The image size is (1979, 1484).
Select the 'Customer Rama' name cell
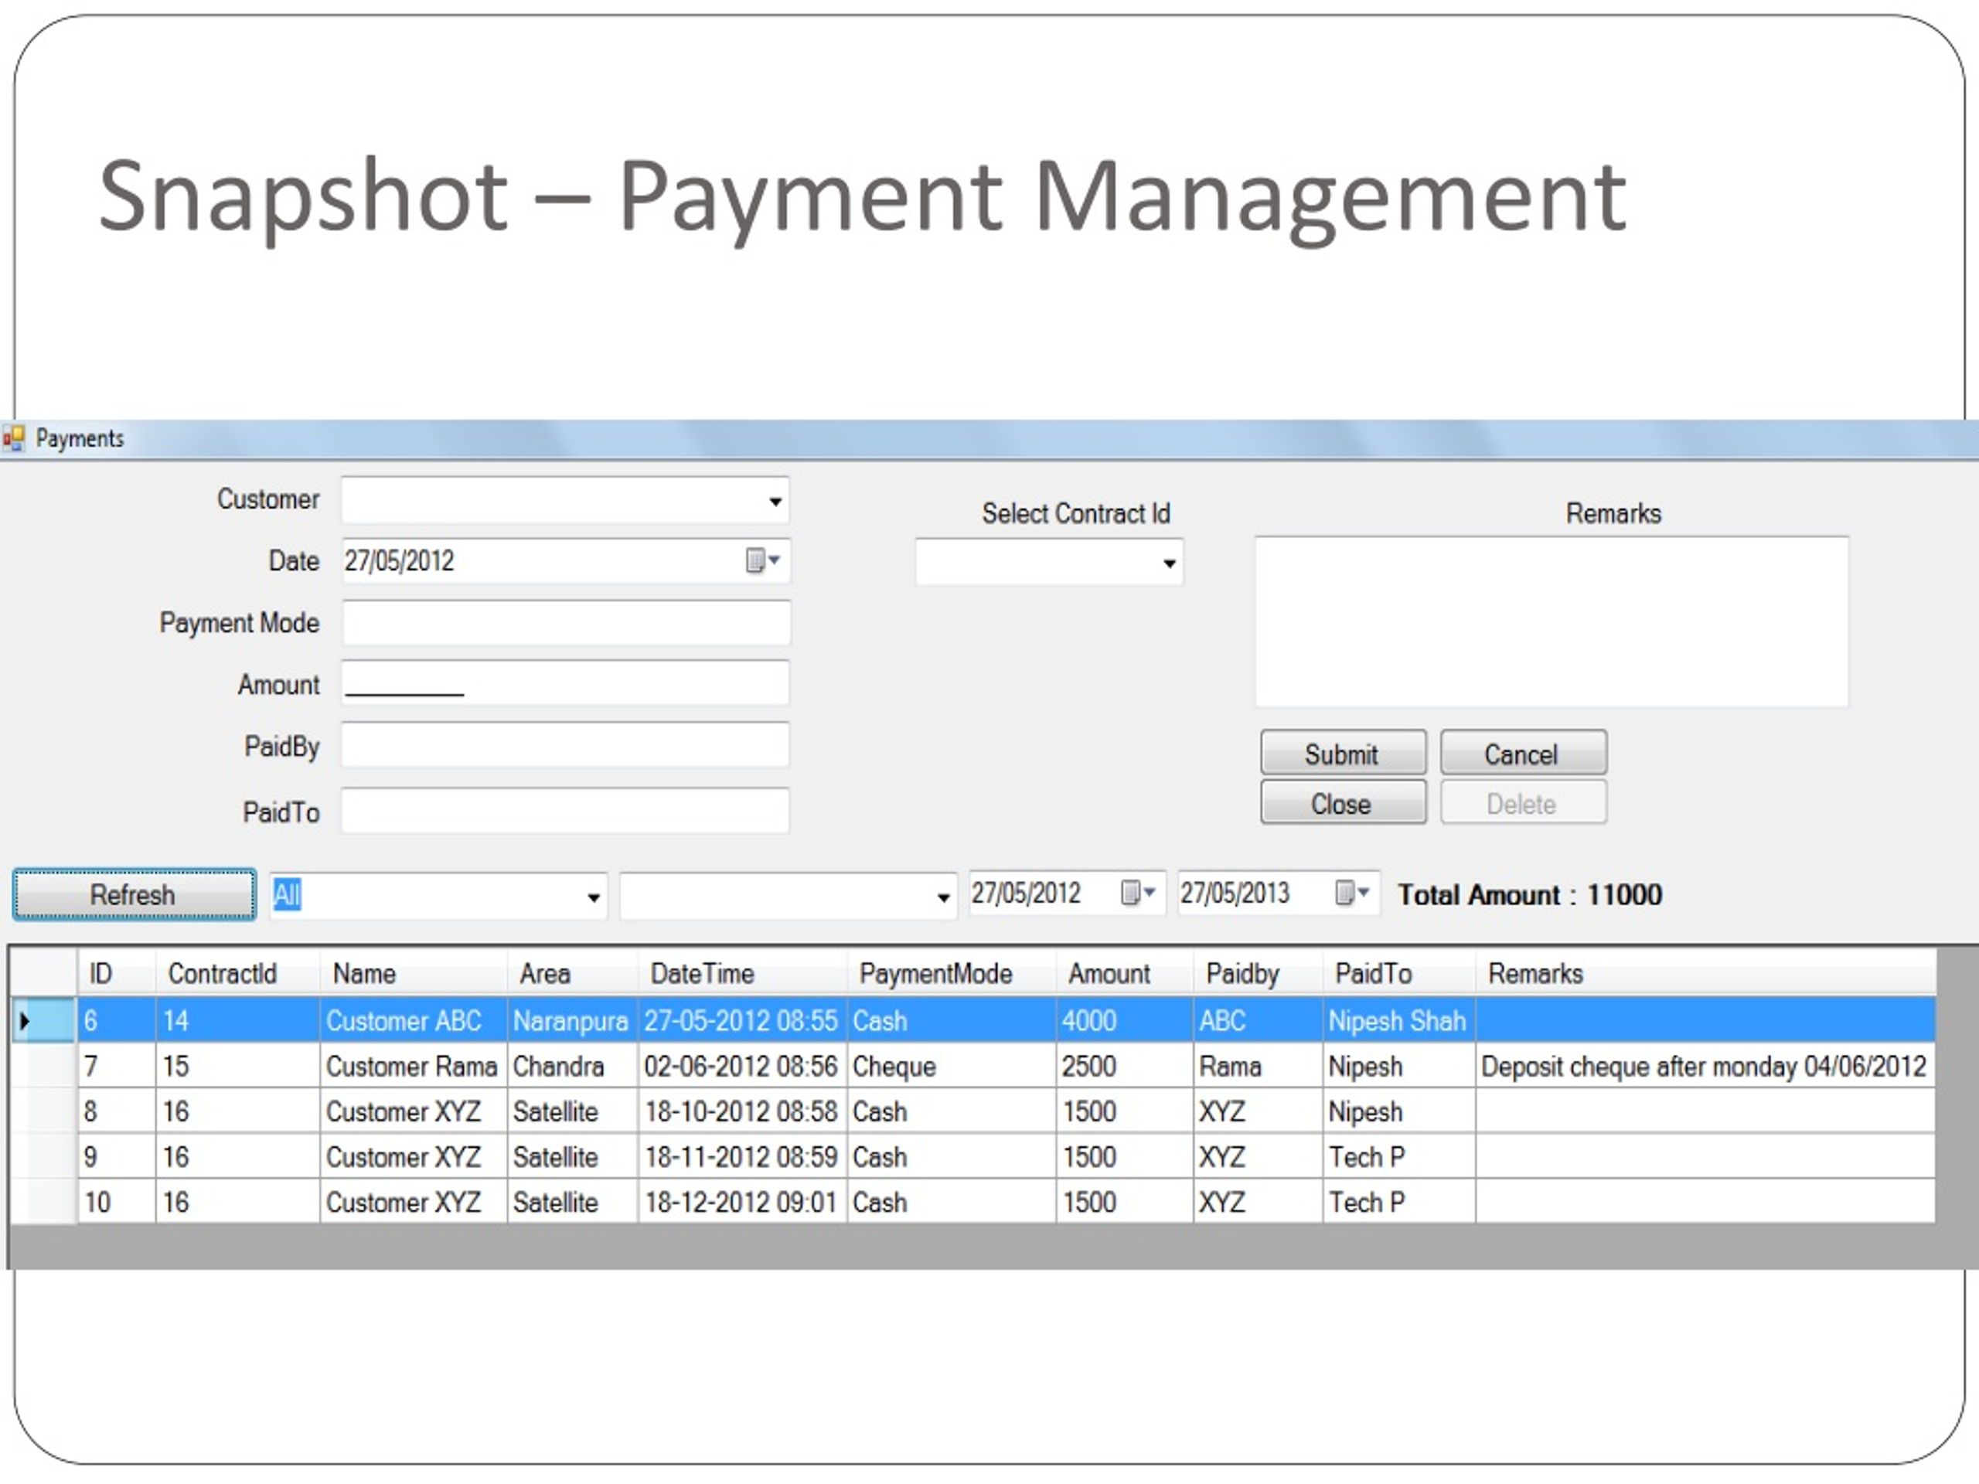tap(414, 1067)
